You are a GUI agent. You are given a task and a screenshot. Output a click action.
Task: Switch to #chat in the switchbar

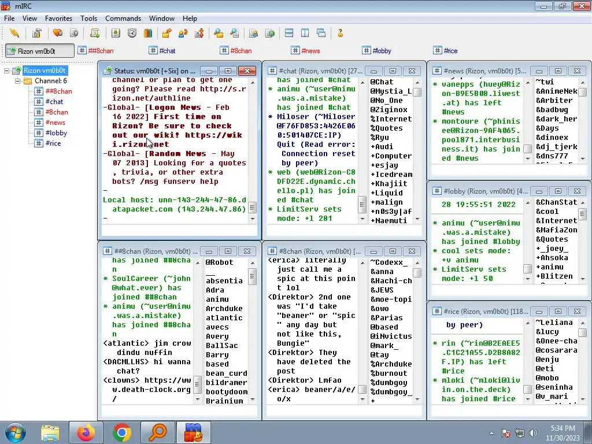coord(162,51)
